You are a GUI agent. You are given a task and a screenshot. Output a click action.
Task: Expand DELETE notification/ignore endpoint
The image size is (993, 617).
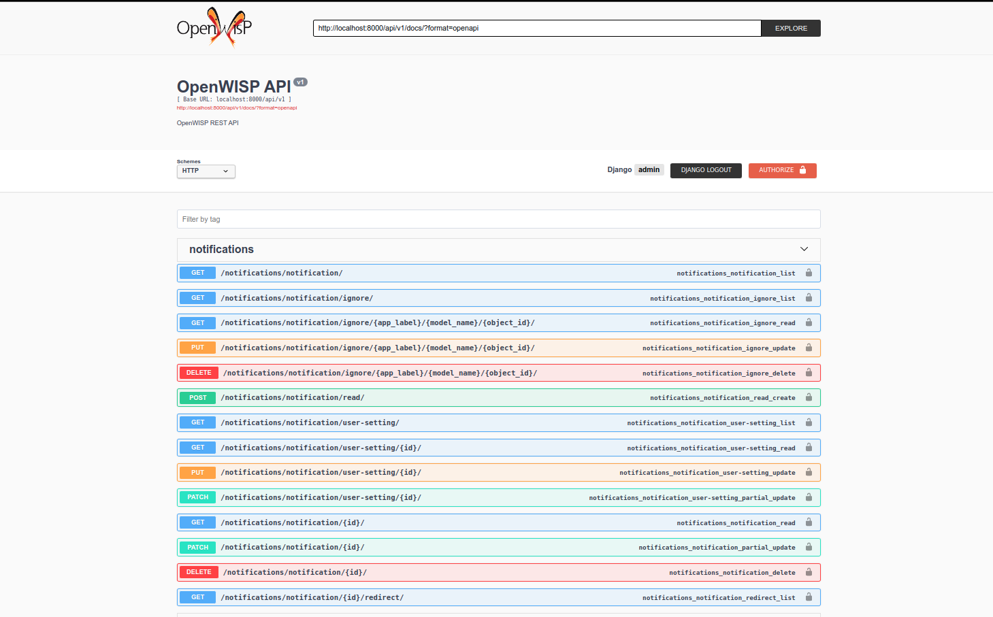[499, 373]
